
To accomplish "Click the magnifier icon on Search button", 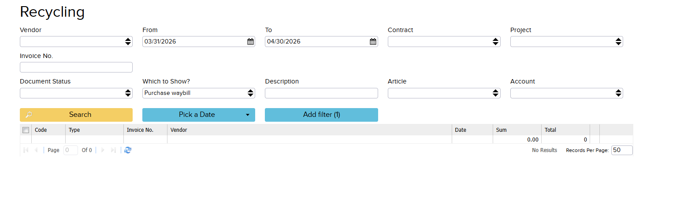I will tap(29, 115).
